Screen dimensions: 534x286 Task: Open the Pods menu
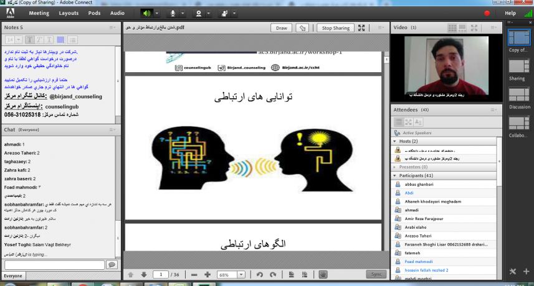point(94,13)
